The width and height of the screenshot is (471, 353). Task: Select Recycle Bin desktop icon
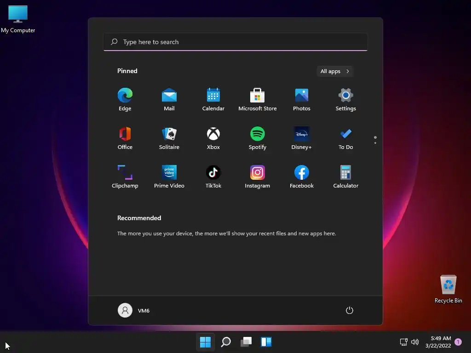pos(448,289)
